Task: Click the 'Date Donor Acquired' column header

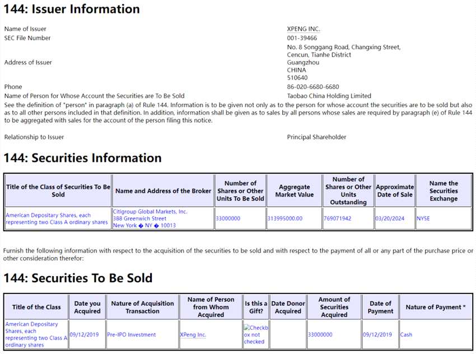Action: (x=288, y=307)
